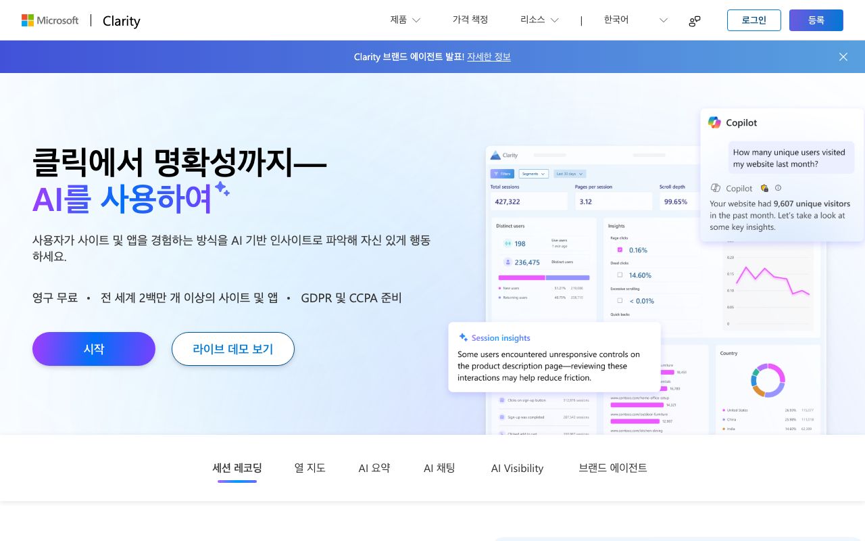Expand the 제품 menu
Image resolution: width=865 pixels, height=541 pixels.
click(405, 20)
